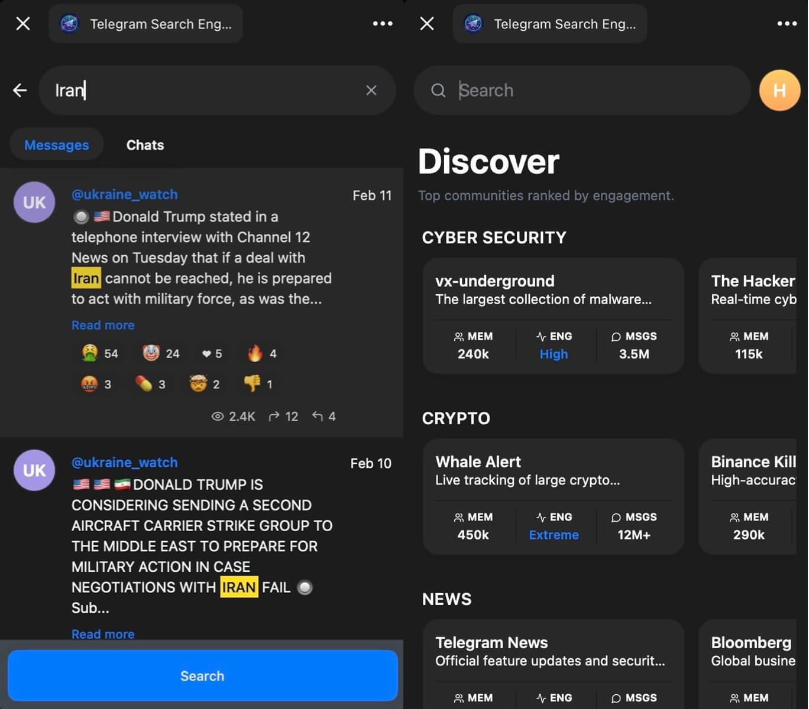The image size is (809, 709).
Task: Open the right panel three-dot menu
Action: coord(787,24)
